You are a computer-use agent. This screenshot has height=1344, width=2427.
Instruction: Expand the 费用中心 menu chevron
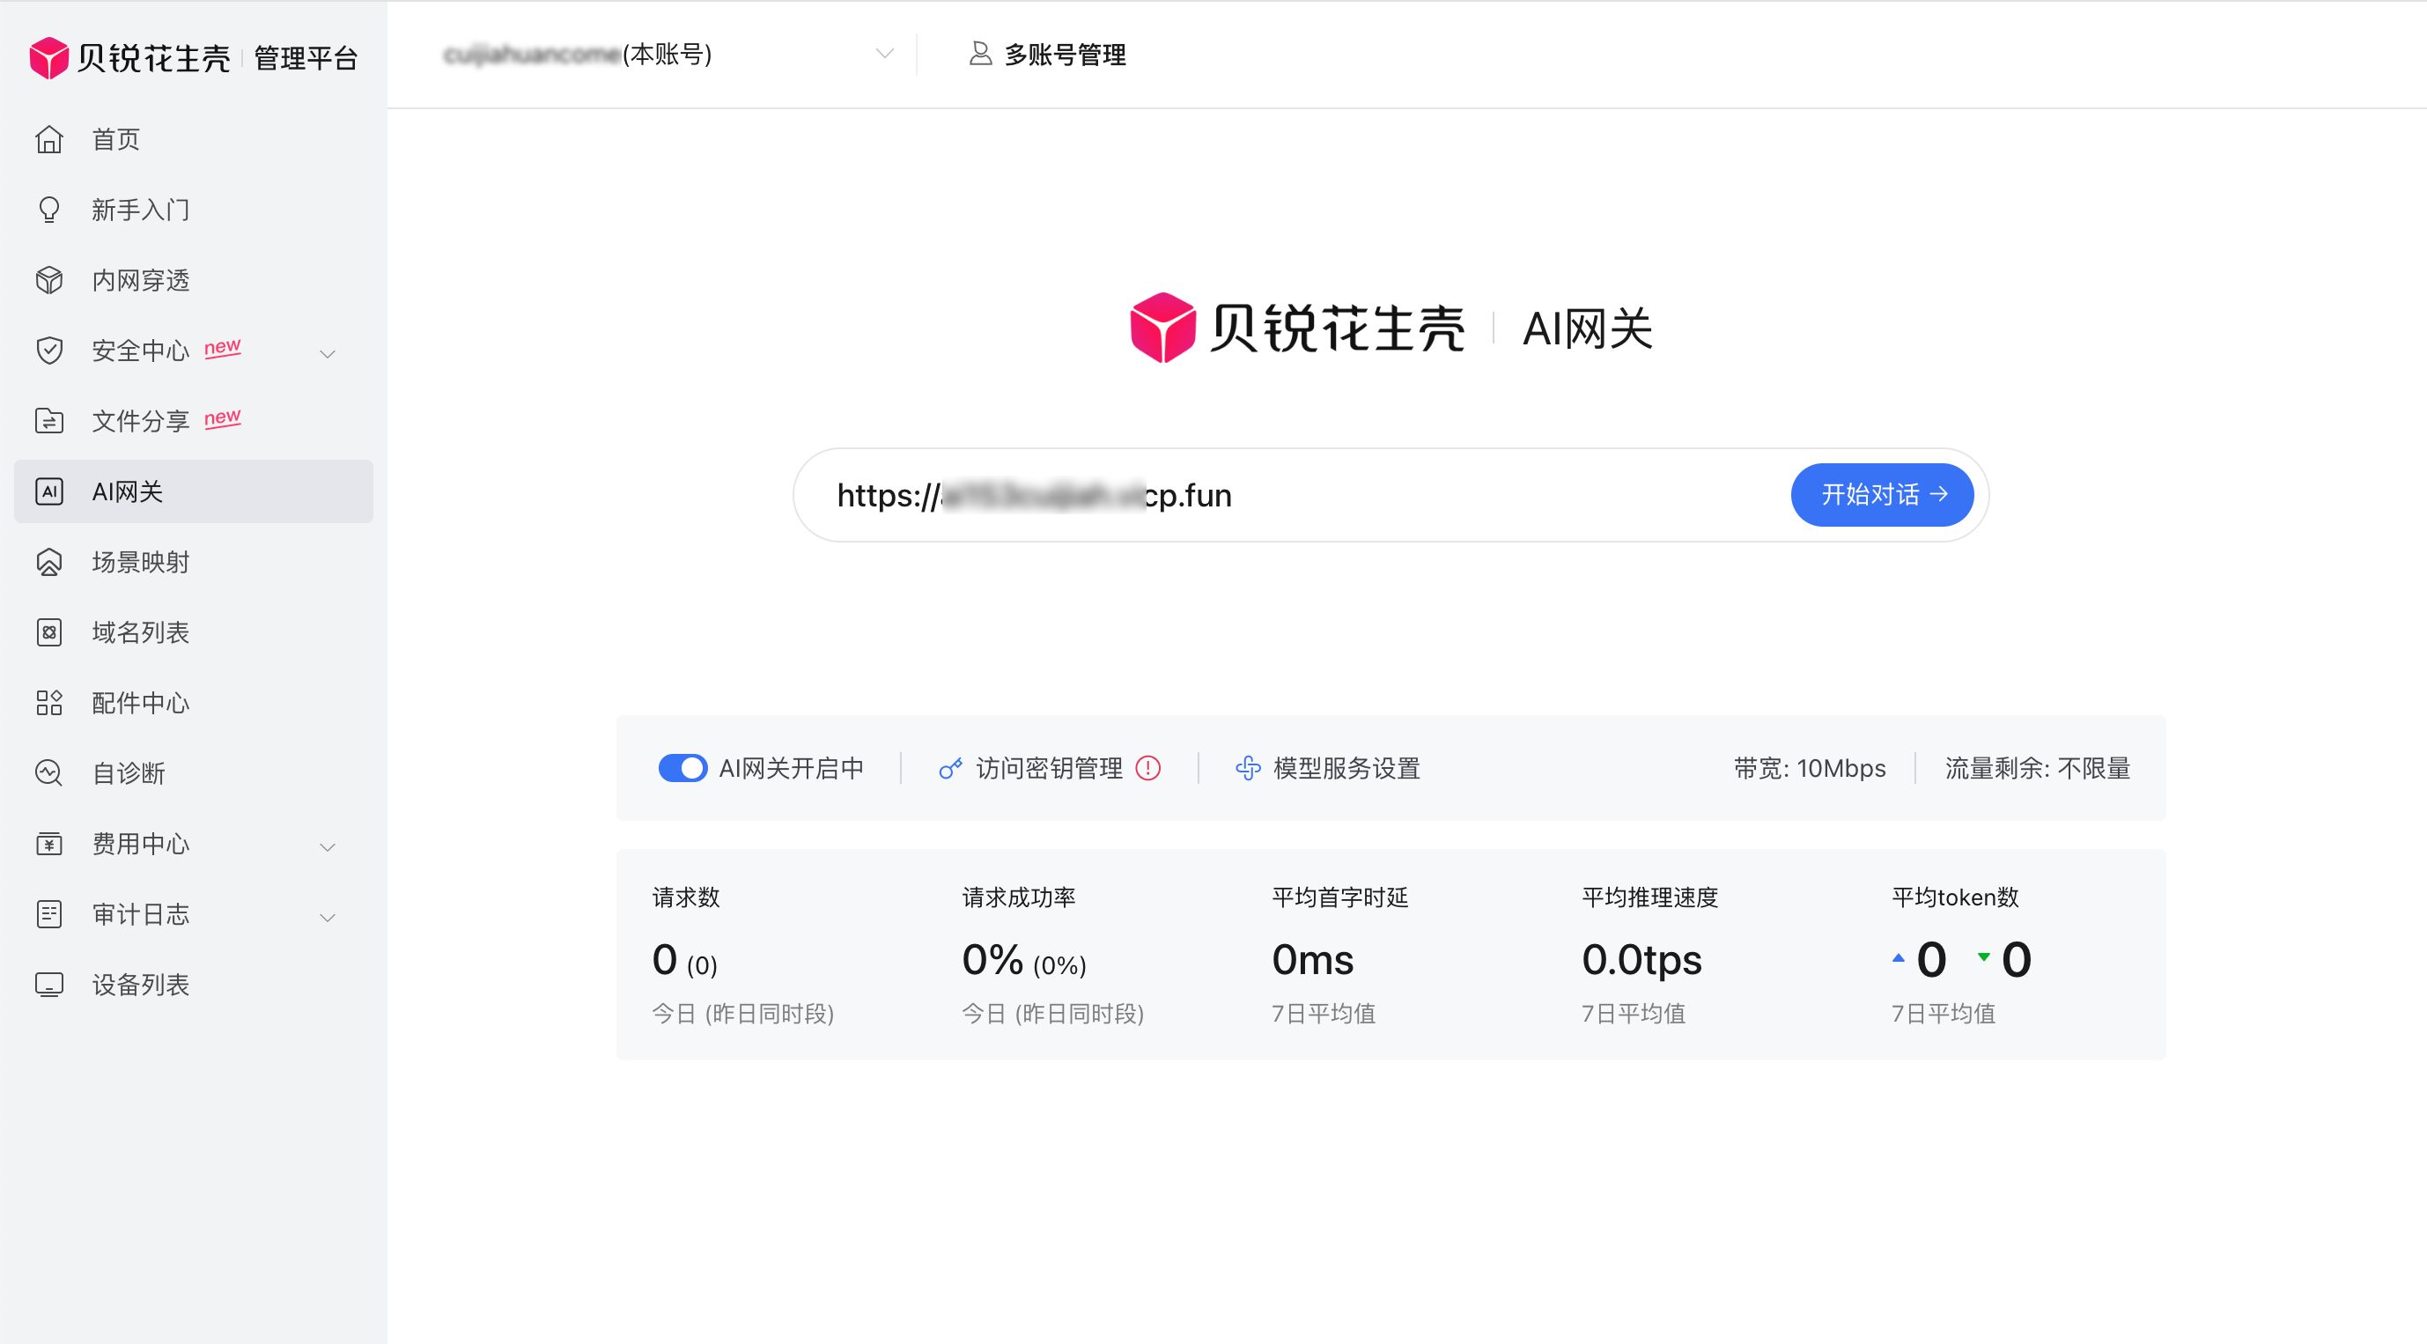pyautogui.click(x=327, y=847)
